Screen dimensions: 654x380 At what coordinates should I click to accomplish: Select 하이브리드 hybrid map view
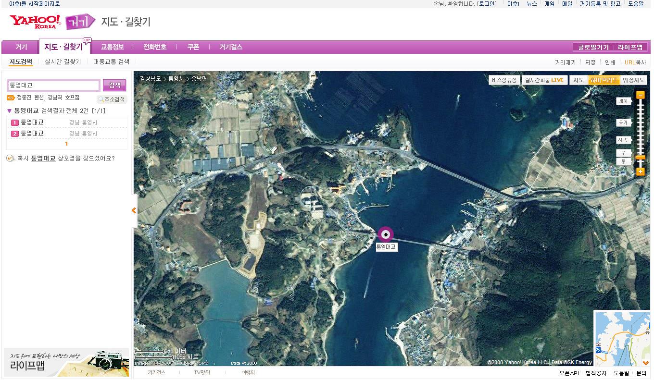604,80
